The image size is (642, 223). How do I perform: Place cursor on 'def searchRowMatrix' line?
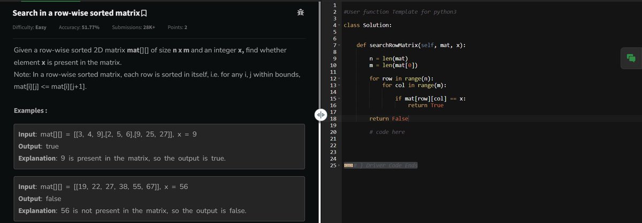click(411, 45)
